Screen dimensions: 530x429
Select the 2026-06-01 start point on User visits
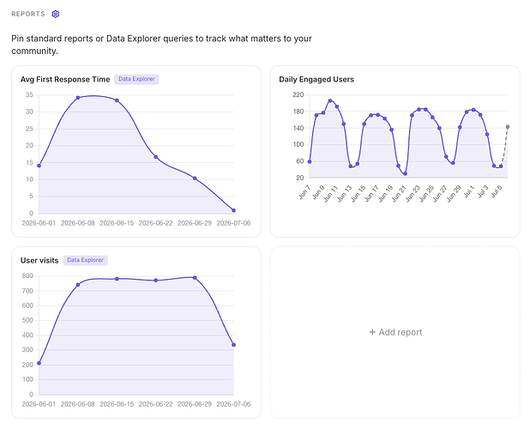click(39, 363)
